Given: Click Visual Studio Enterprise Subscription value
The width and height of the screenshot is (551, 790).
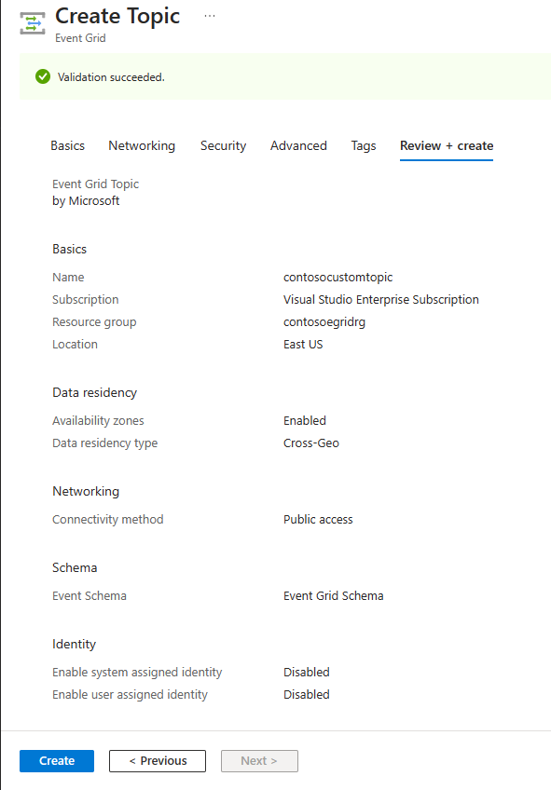Looking at the screenshot, I should tap(381, 299).
